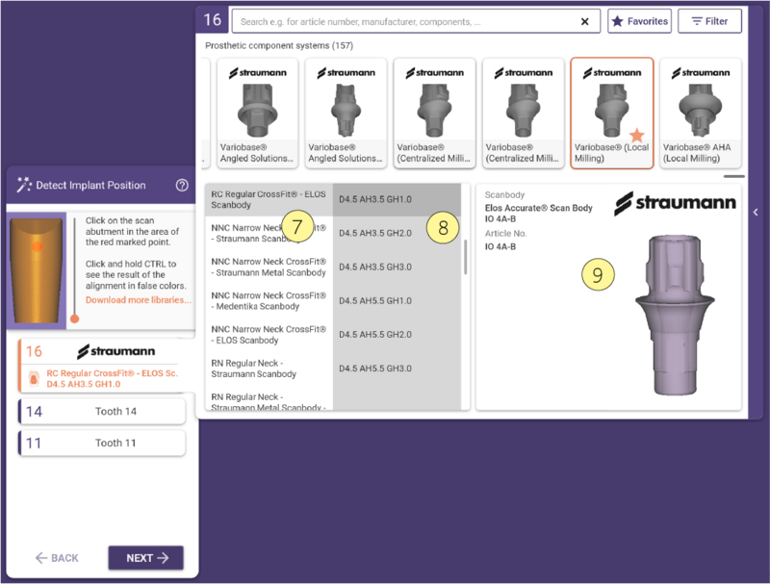Screen dimensions: 770x584
Task: Open the Filter options
Action: 709,21
